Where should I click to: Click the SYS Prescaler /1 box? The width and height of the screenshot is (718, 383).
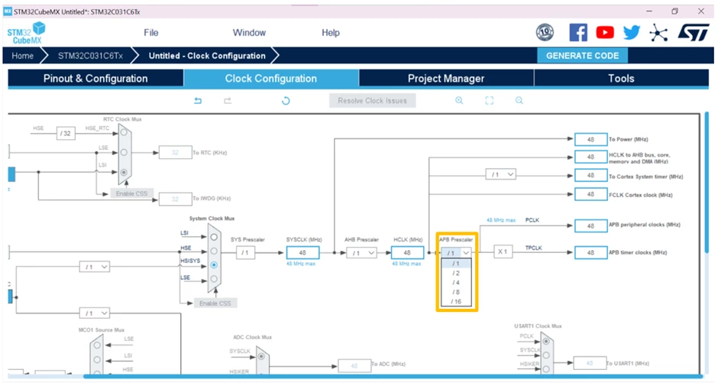click(x=245, y=253)
